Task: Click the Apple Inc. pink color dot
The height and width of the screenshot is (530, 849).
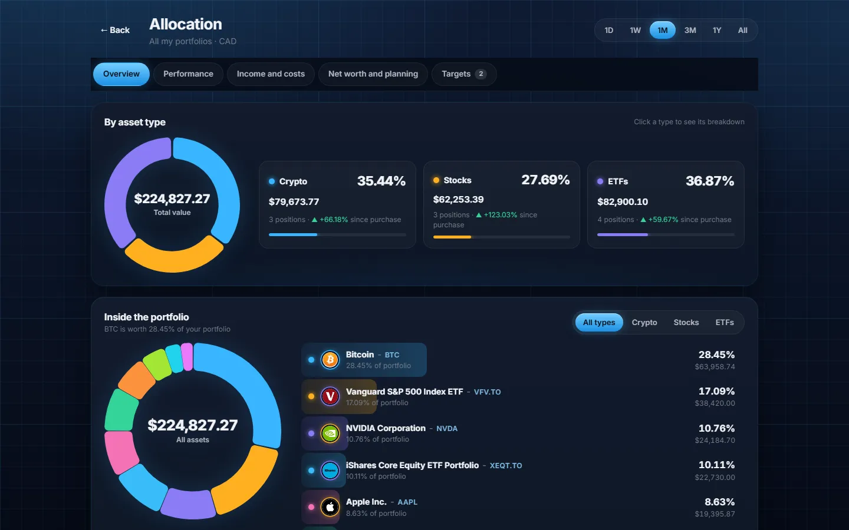Action: point(311,507)
